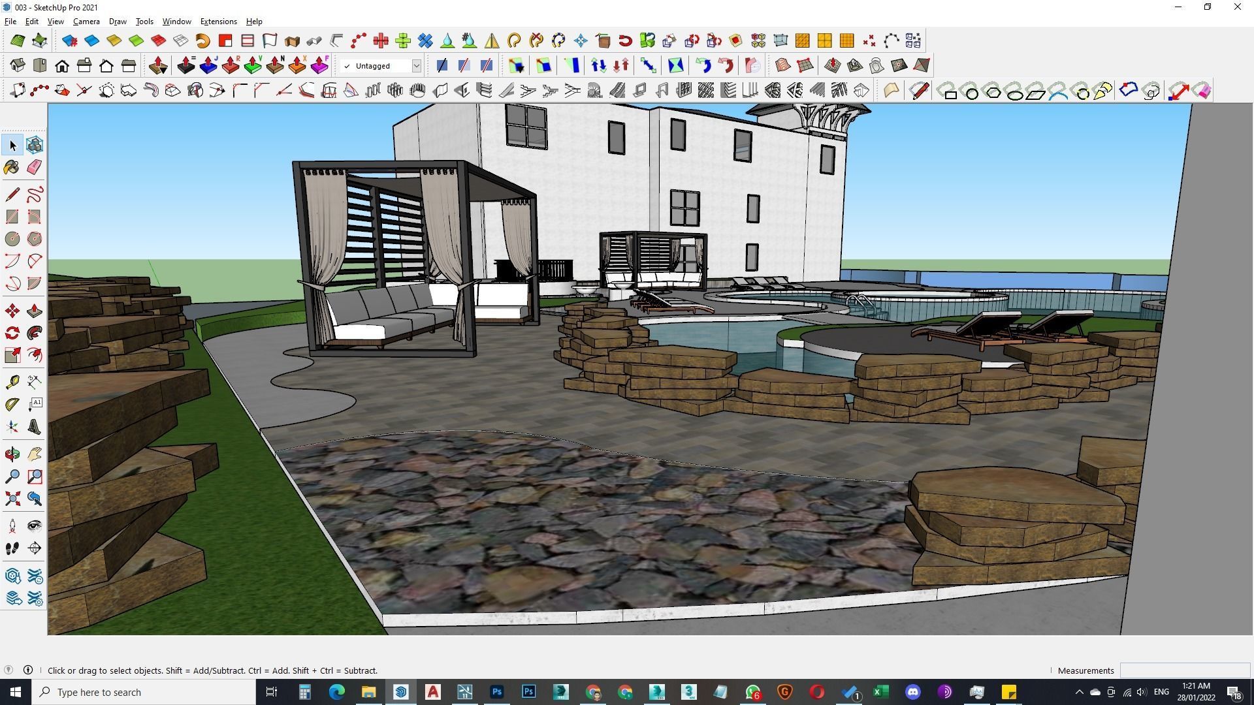Select the Rectangle tool
This screenshot has width=1254, height=705.
point(12,217)
